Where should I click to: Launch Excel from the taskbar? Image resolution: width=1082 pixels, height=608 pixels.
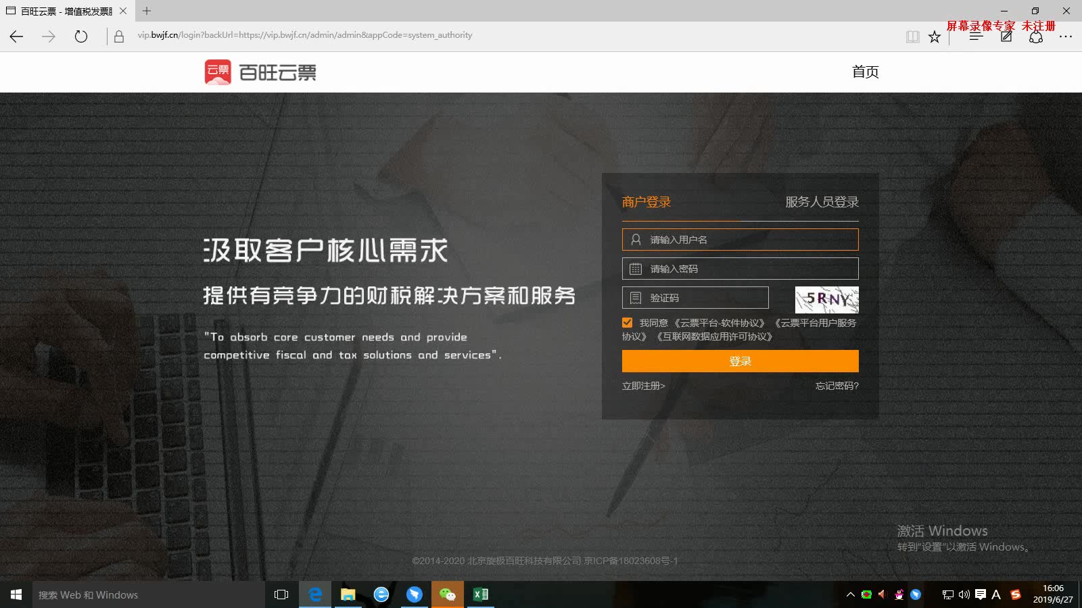pos(481,594)
